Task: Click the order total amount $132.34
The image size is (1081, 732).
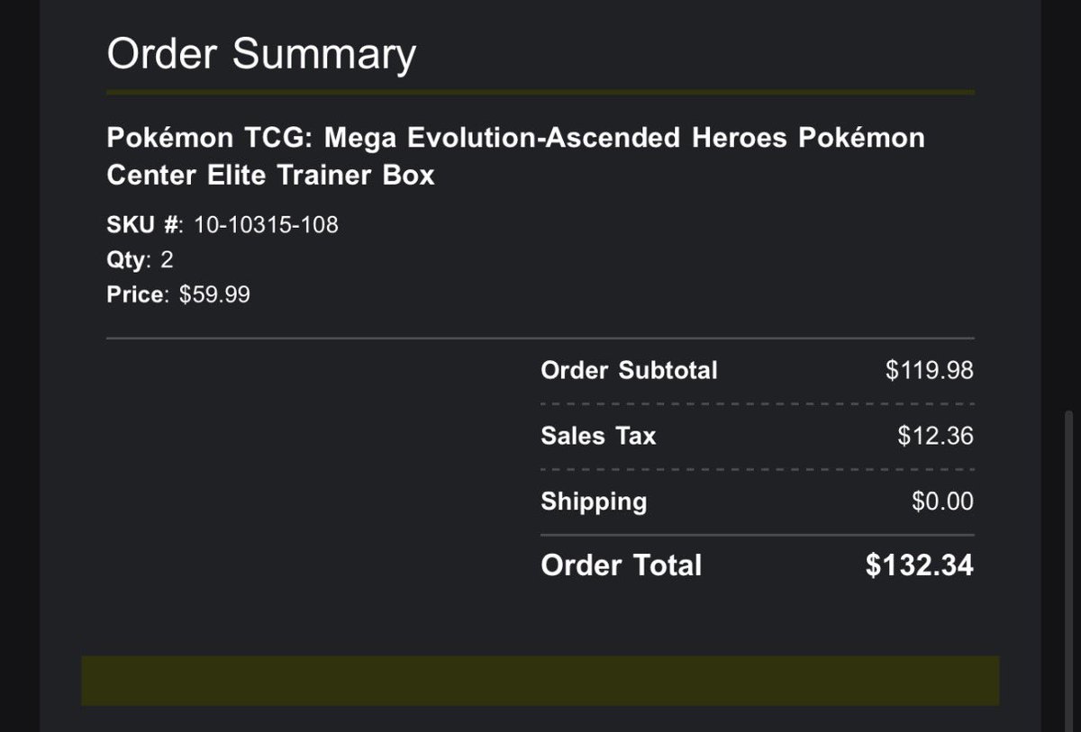Action: point(920,565)
